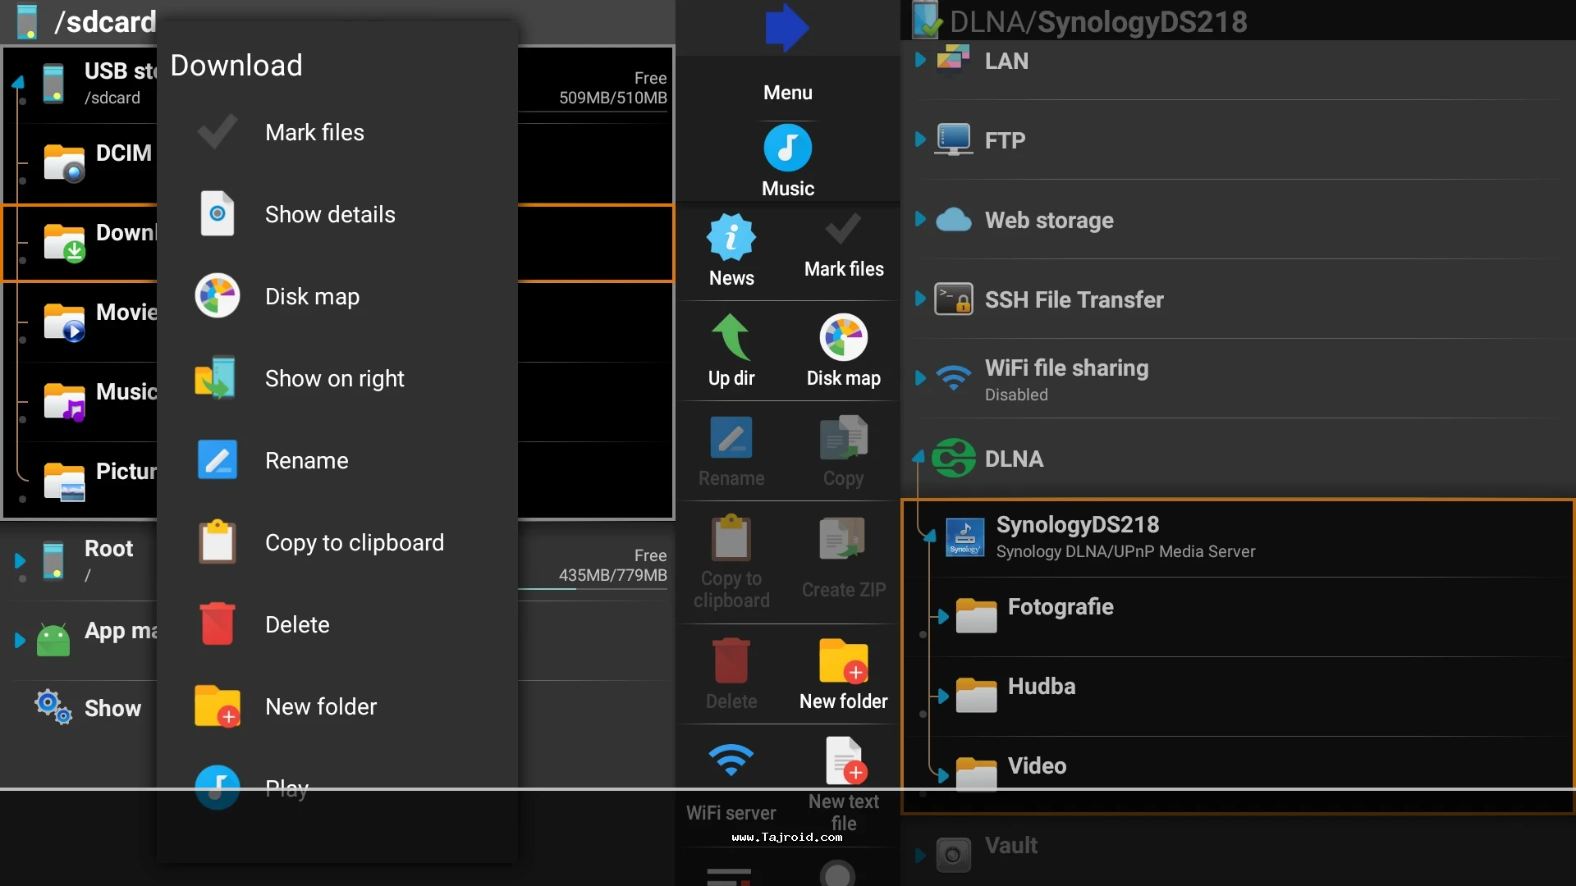Select Show details menu entry
This screenshot has height=886, width=1576.
point(330,215)
